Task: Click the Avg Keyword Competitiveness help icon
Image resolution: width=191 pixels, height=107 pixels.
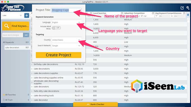Action: (184, 13)
